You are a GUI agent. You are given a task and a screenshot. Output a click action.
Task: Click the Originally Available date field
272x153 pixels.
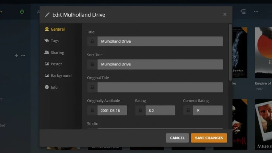coord(112,110)
